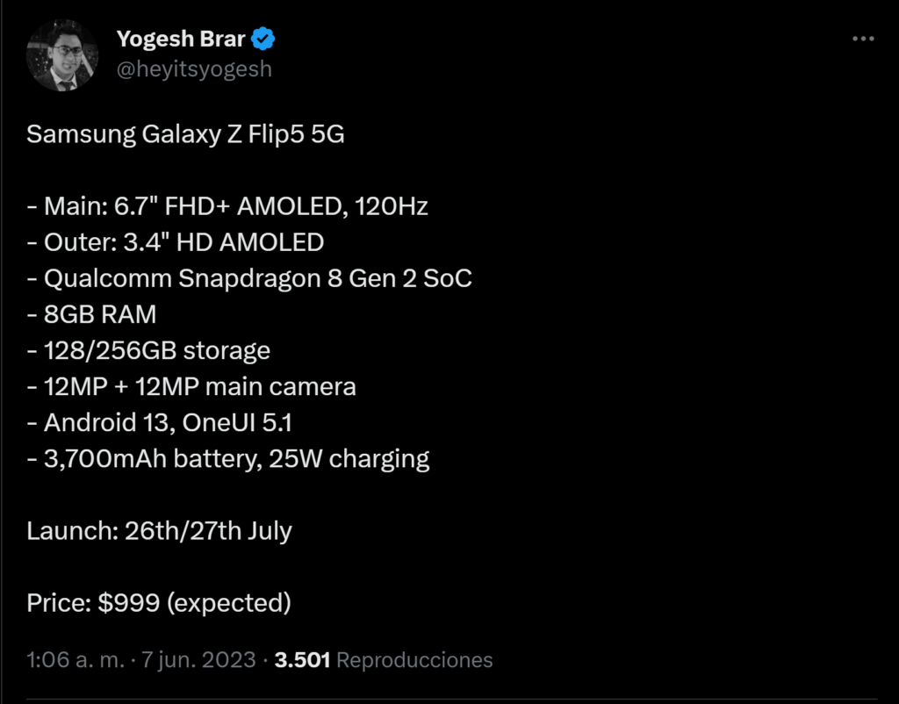Click the Price: $999 (expected) text
This screenshot has width=899, height=704.
tap(158, 603)
